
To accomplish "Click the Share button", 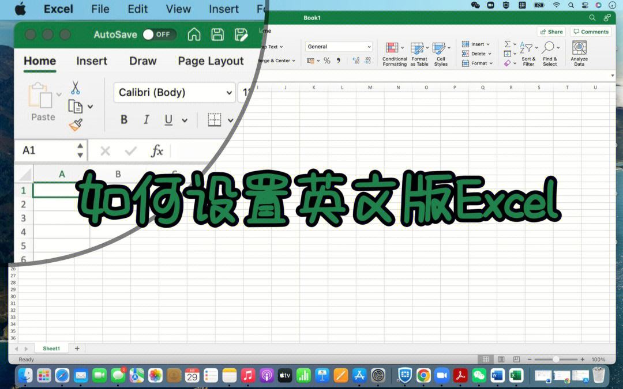I will pos(552,32).
